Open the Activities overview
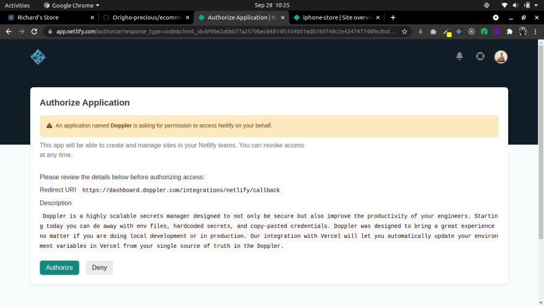The height and width of the screenshot is (306, 544). 17,5
